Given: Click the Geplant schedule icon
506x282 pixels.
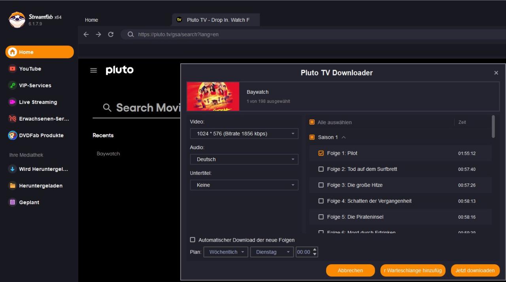Looking at the screenshot, I should [12, 202].
